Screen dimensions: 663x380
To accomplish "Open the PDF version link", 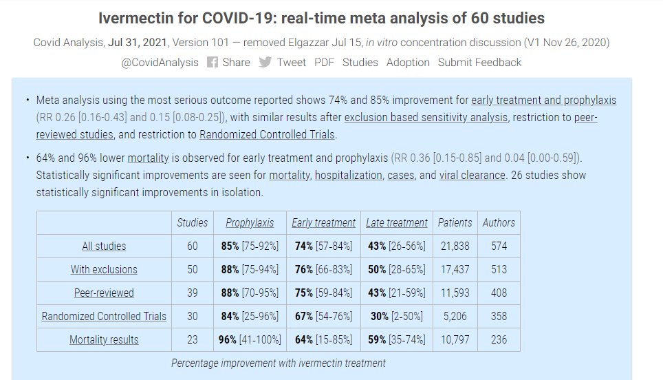I will pos(324,62).
